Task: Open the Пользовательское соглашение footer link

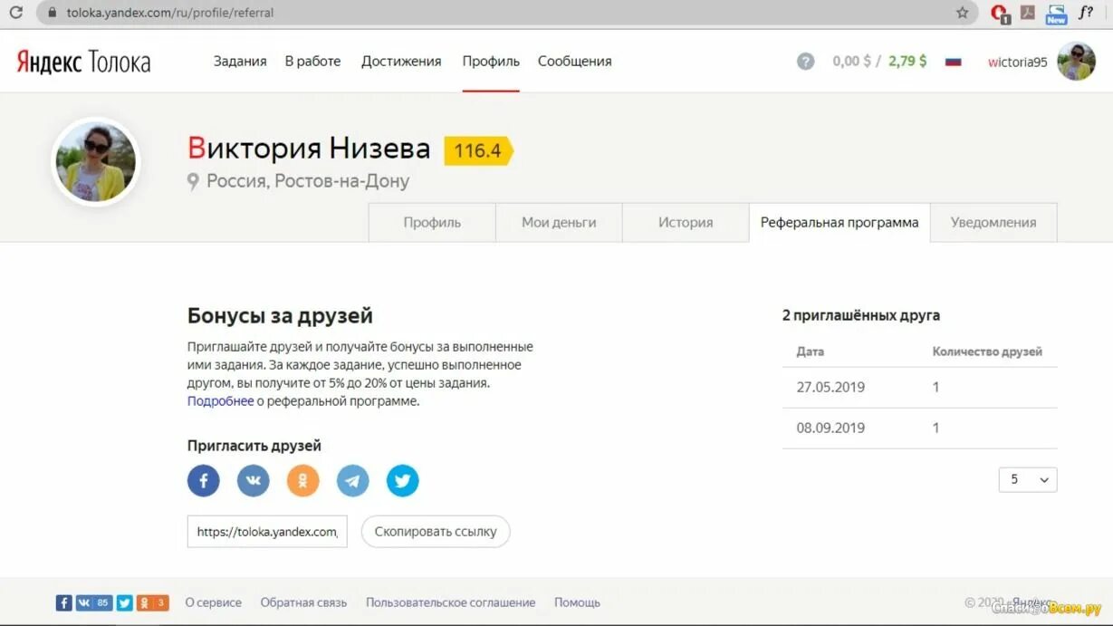Action: tap(450, 602)
